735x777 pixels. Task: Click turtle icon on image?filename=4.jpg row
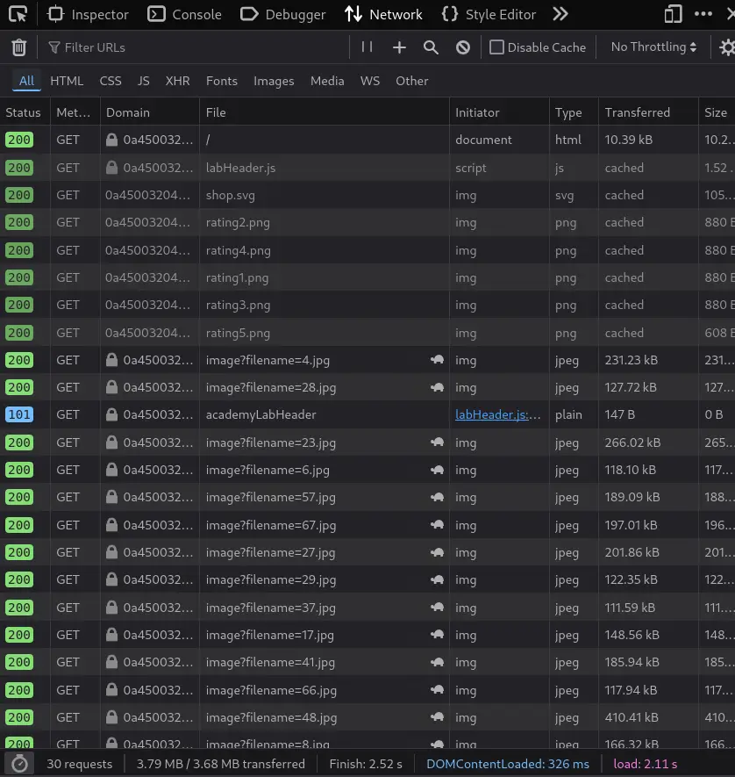tap(437, 360)
